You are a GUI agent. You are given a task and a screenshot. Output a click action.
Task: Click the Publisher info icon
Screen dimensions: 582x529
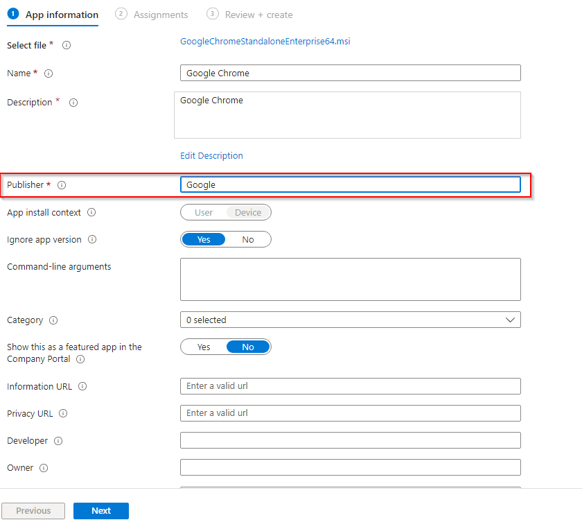coord(62,184)
